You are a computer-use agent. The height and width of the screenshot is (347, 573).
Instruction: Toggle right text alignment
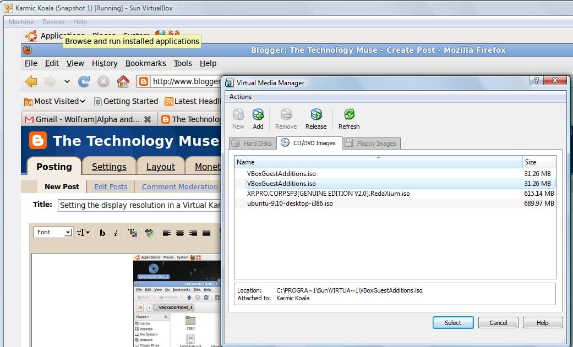(192, 233)
